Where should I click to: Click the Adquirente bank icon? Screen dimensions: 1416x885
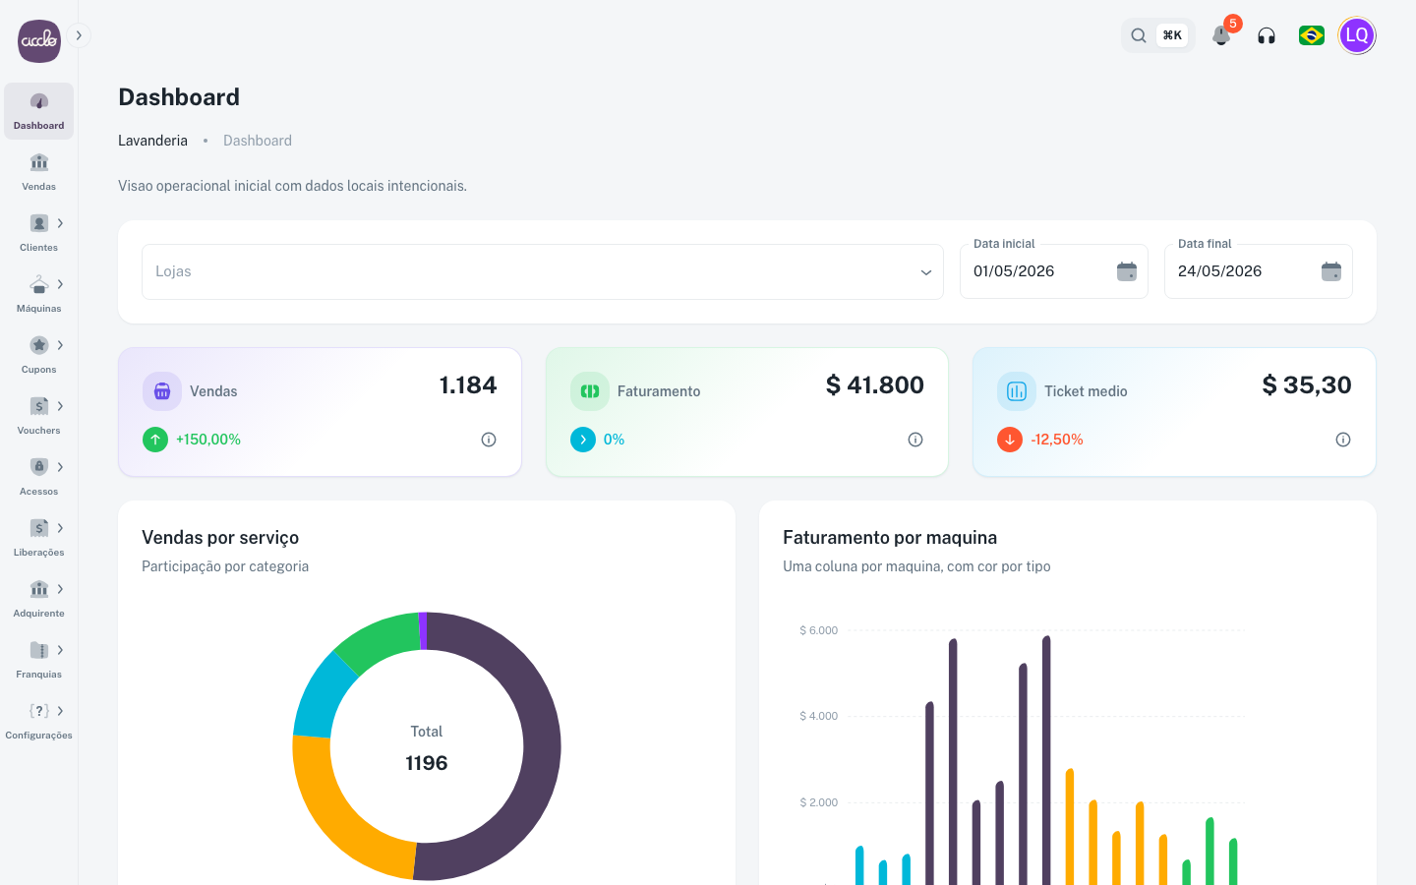click(x=39, y=589)
